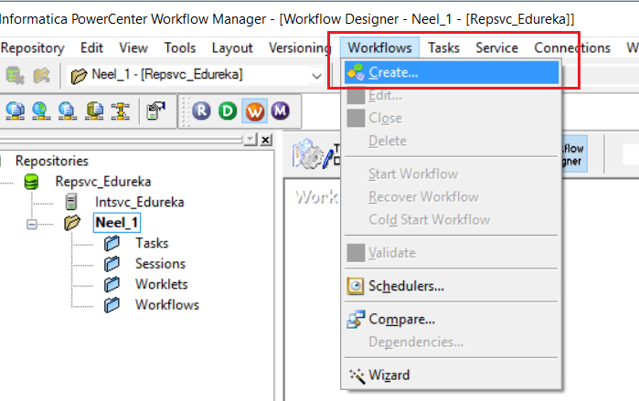
Task: Open the Repository Manager with the R icon
Action: pyautogui.click(x=201, y=111)
